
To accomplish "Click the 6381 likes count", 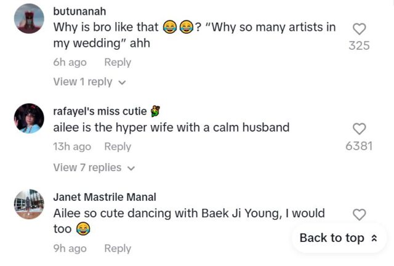I will pyautogui.click(x=360, y=146).
